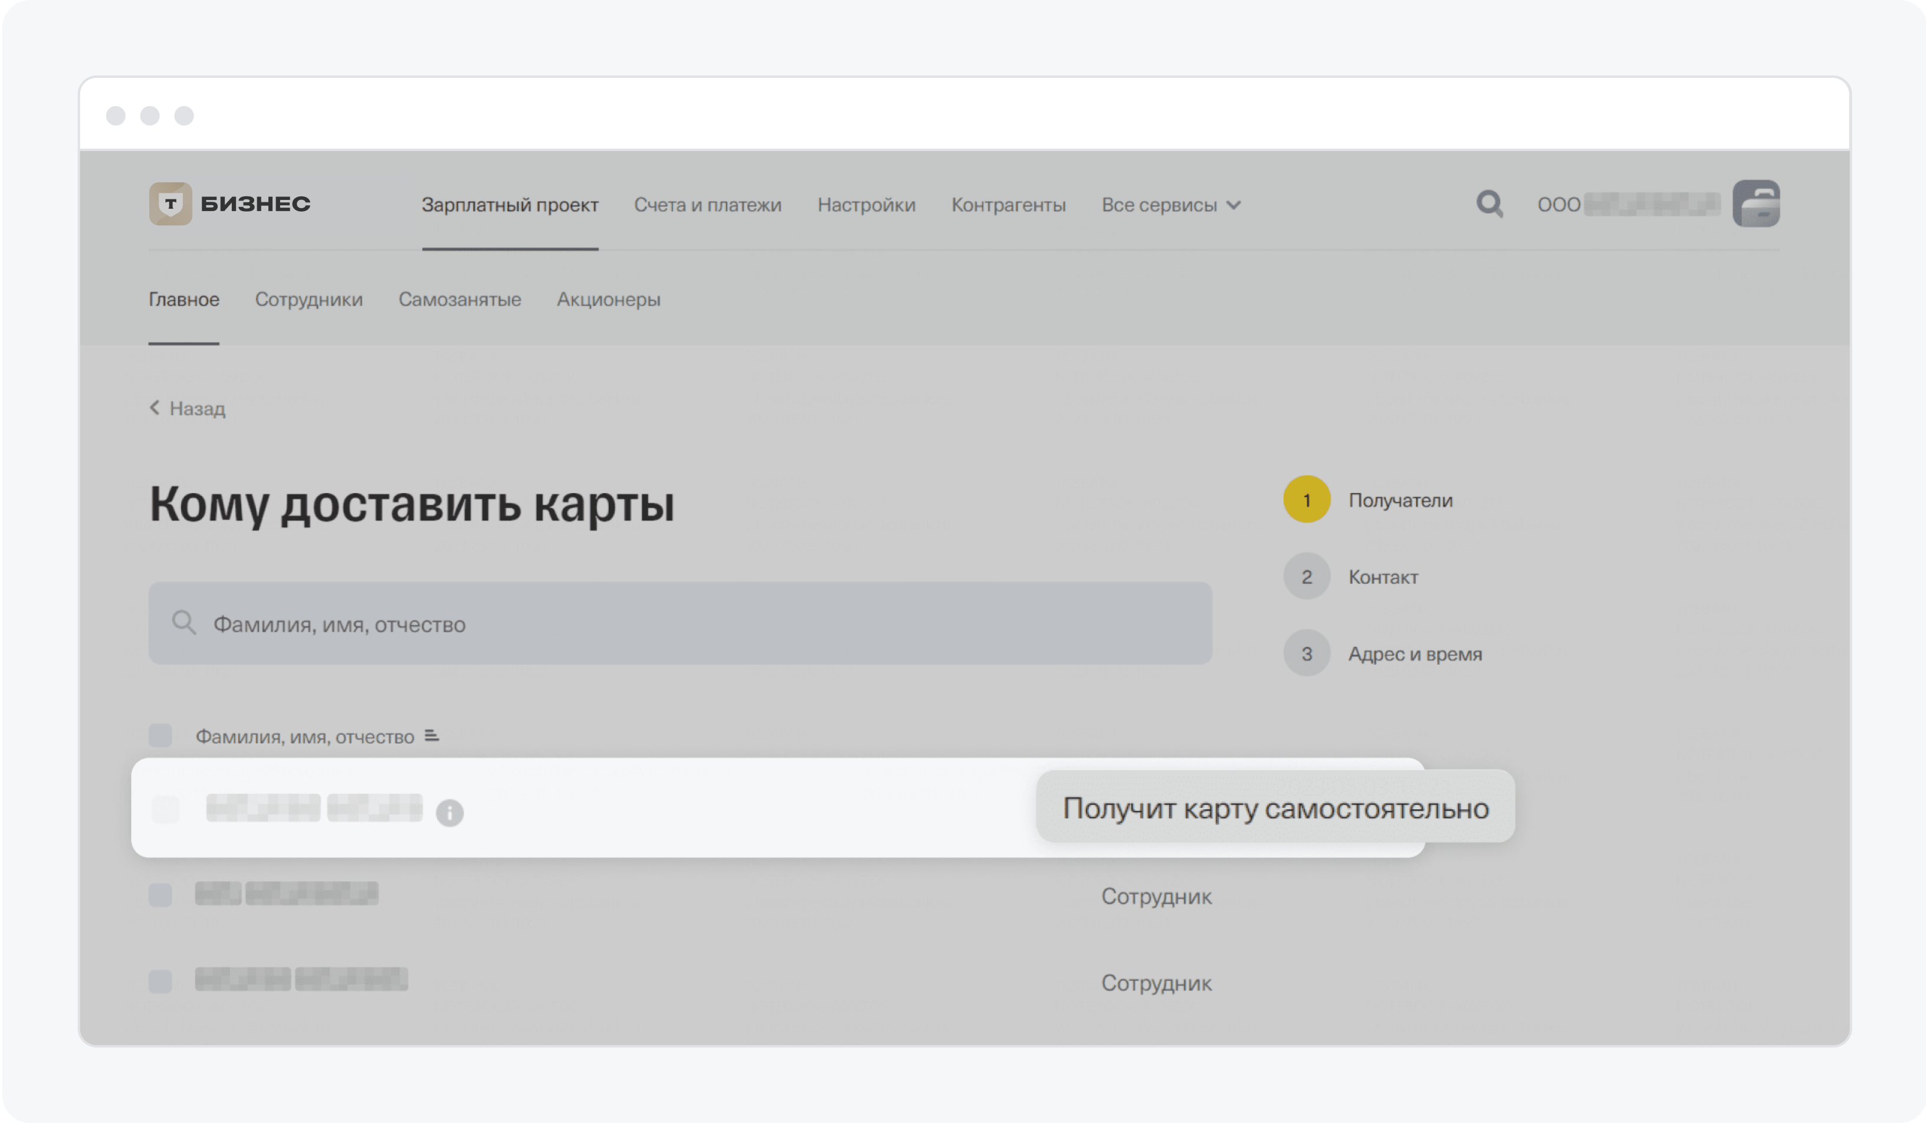1926x1123 pixels.
Task: Click the T-Business logo icon
Action: [x=170, y=203]
